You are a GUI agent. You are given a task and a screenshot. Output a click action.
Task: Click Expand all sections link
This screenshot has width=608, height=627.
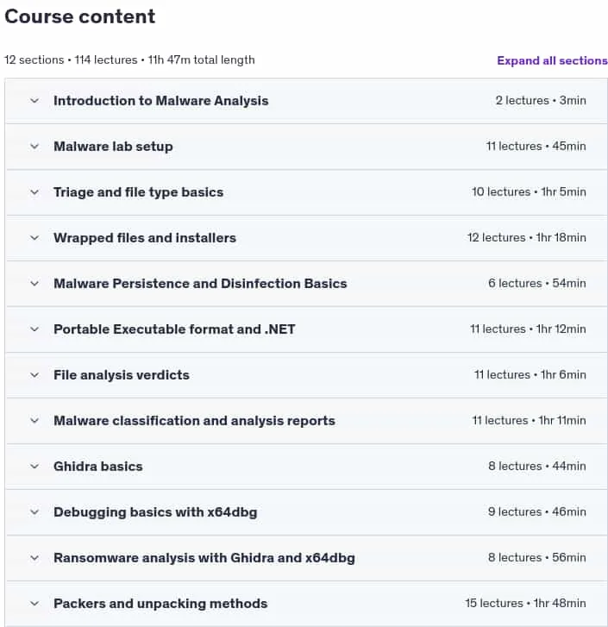pyautogui.click(x=552, y=60)
